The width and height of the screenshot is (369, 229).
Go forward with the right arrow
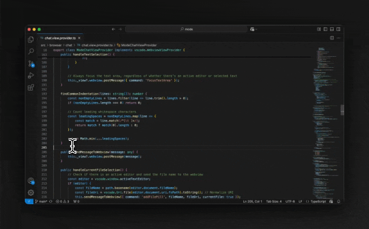click(x=120, y=29)
